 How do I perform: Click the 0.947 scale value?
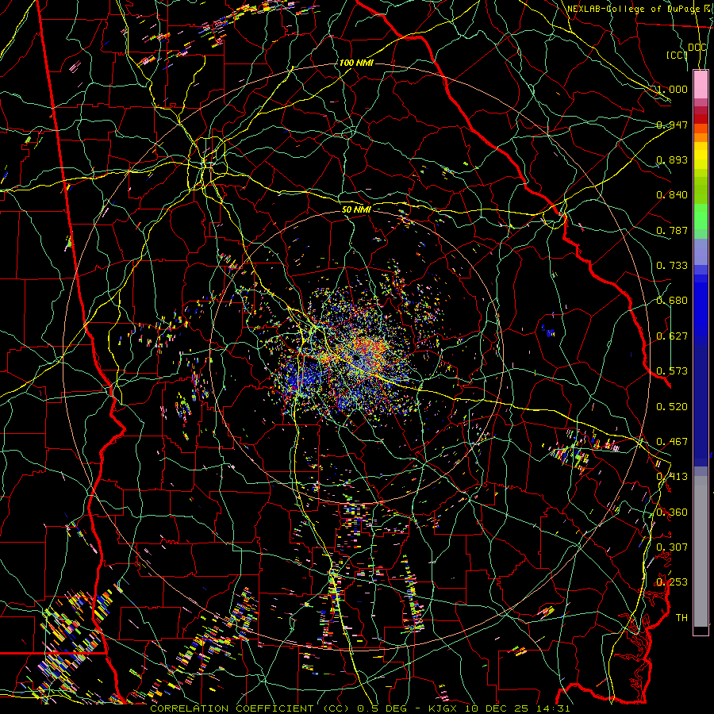coord(672,125)
